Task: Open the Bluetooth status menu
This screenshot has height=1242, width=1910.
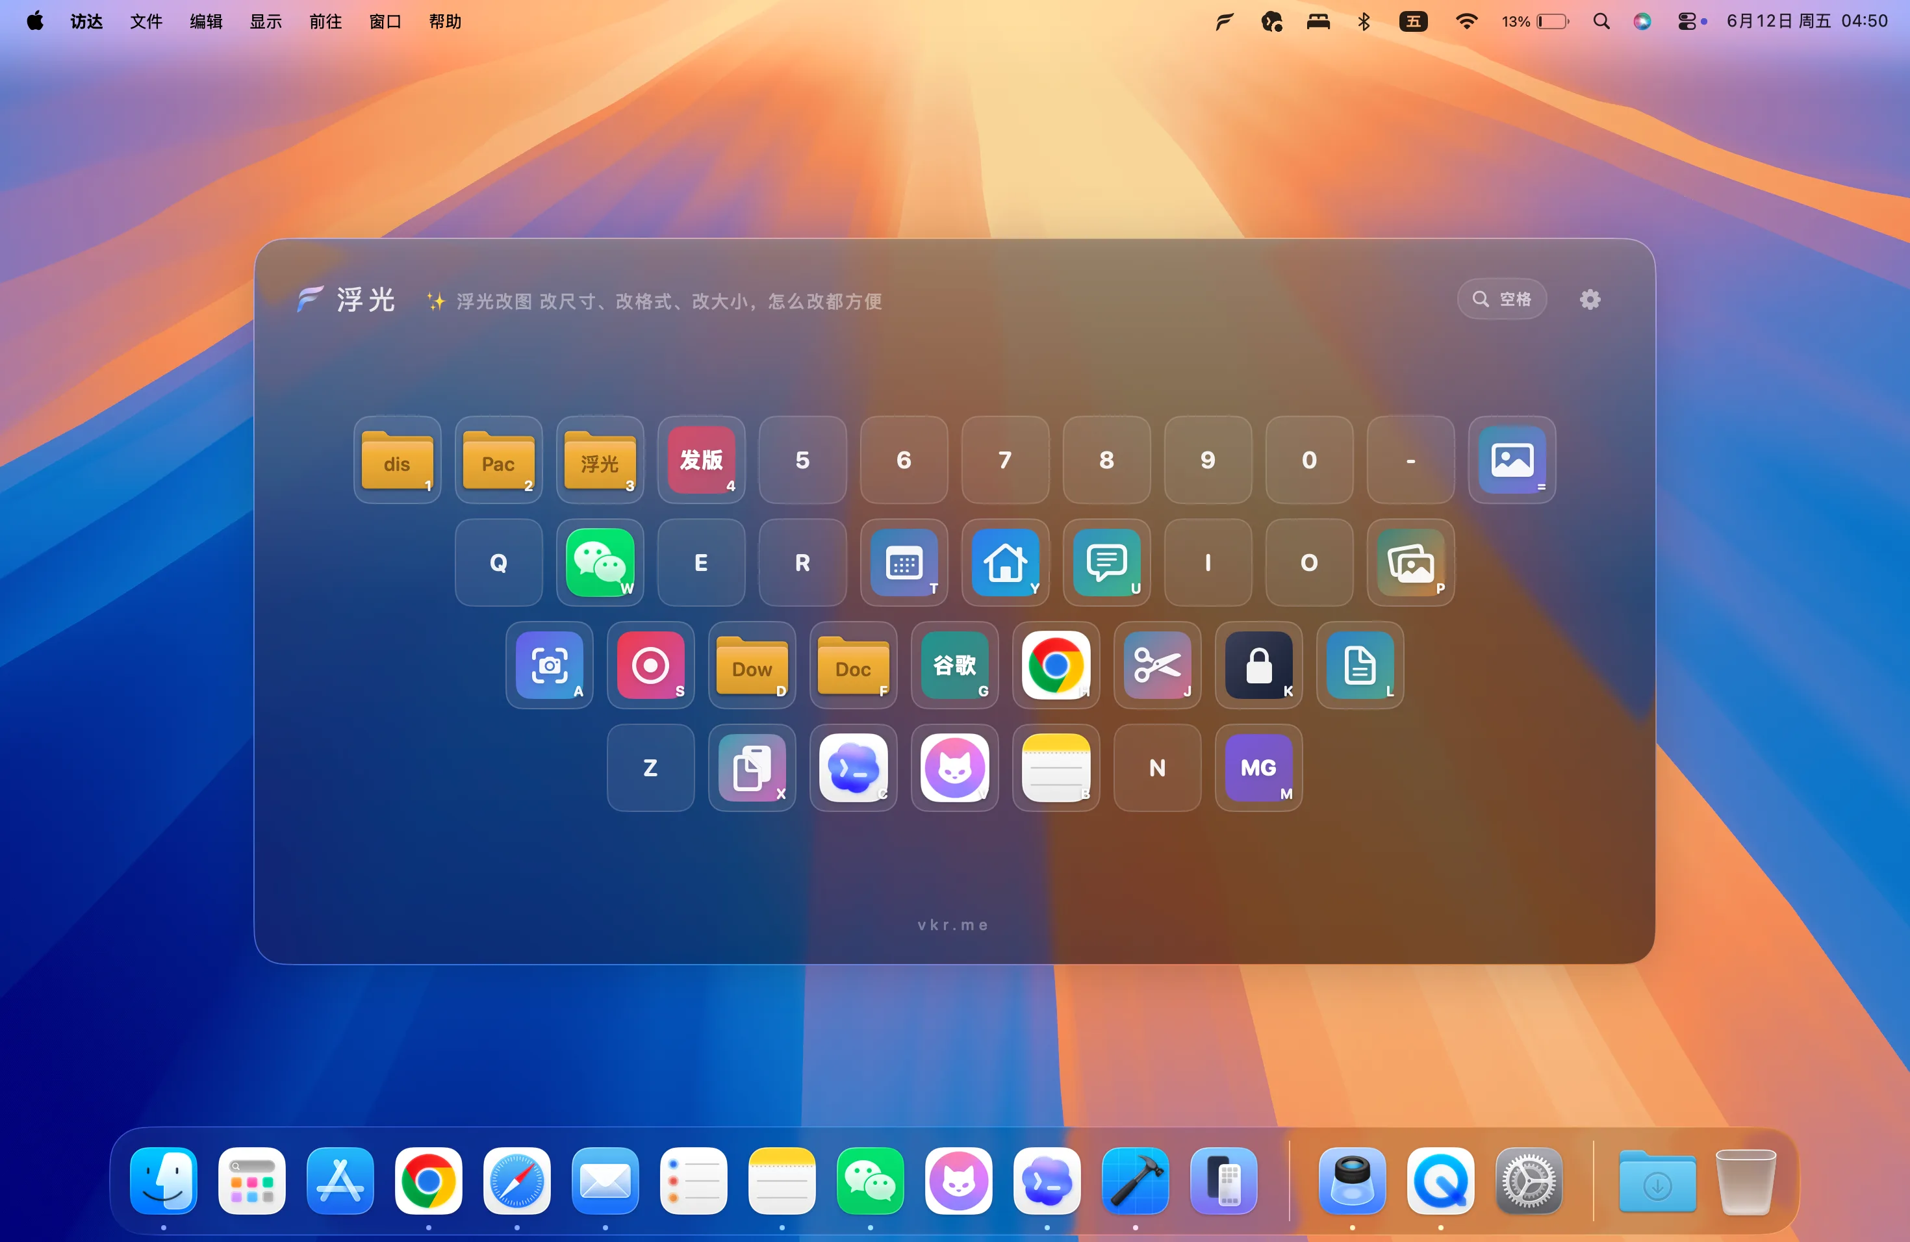Action: click(1364, 21)
